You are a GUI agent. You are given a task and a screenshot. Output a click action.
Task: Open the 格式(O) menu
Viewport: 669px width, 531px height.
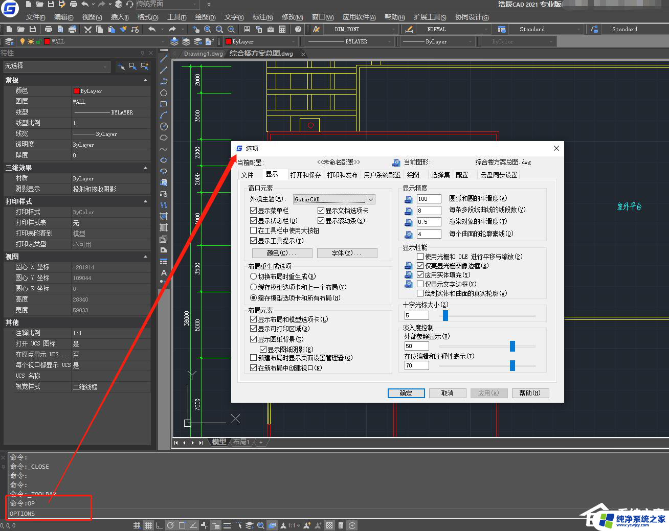148,17
